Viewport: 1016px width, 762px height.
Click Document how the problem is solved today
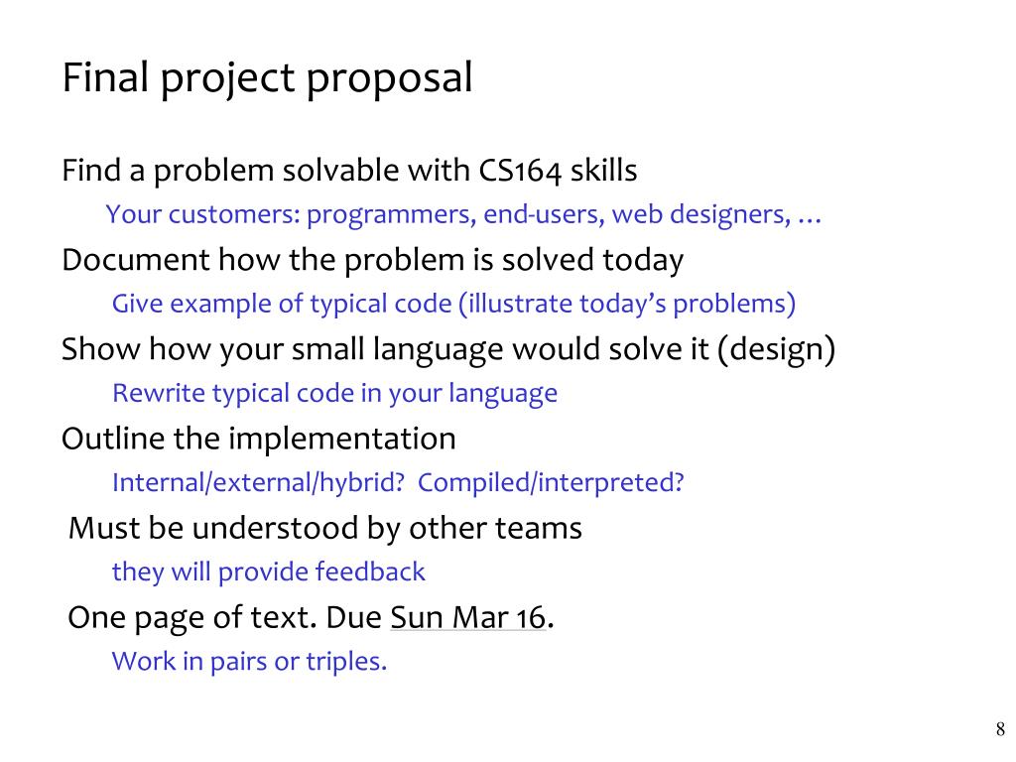[373, 261]
